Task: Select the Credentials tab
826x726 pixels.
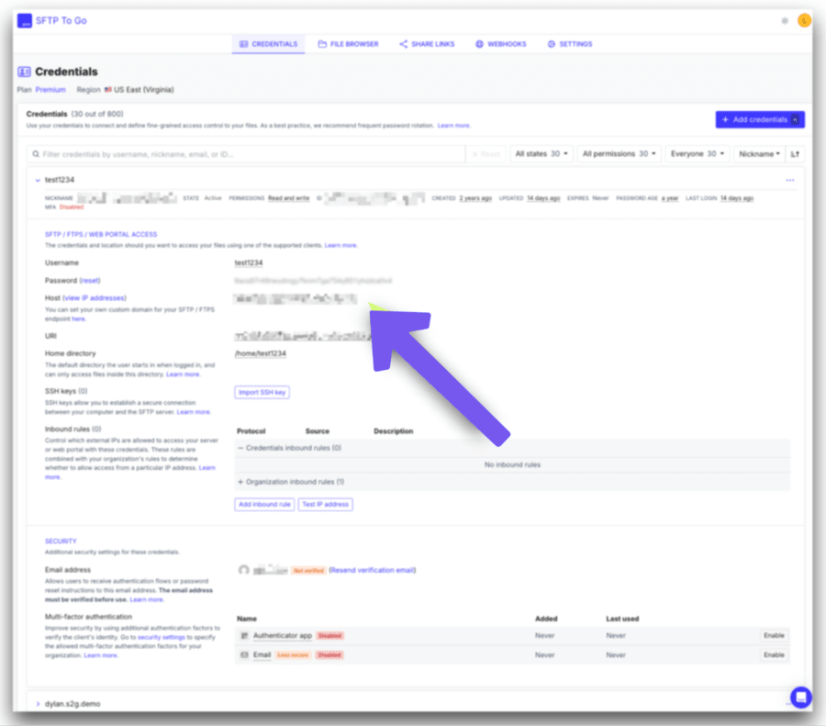Action: (x=268, y=44)
